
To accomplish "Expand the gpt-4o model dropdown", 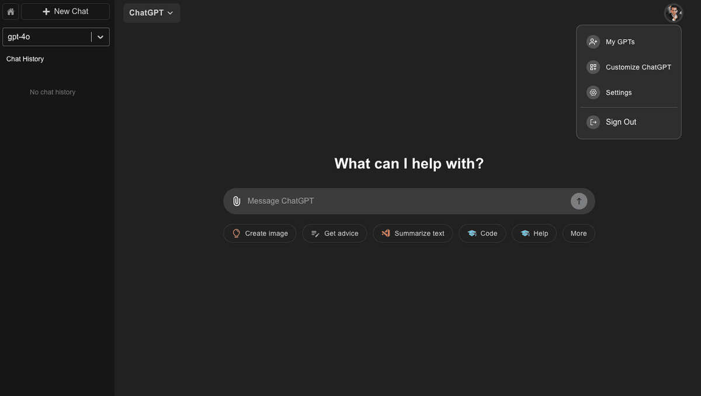I will coord(100,37).
